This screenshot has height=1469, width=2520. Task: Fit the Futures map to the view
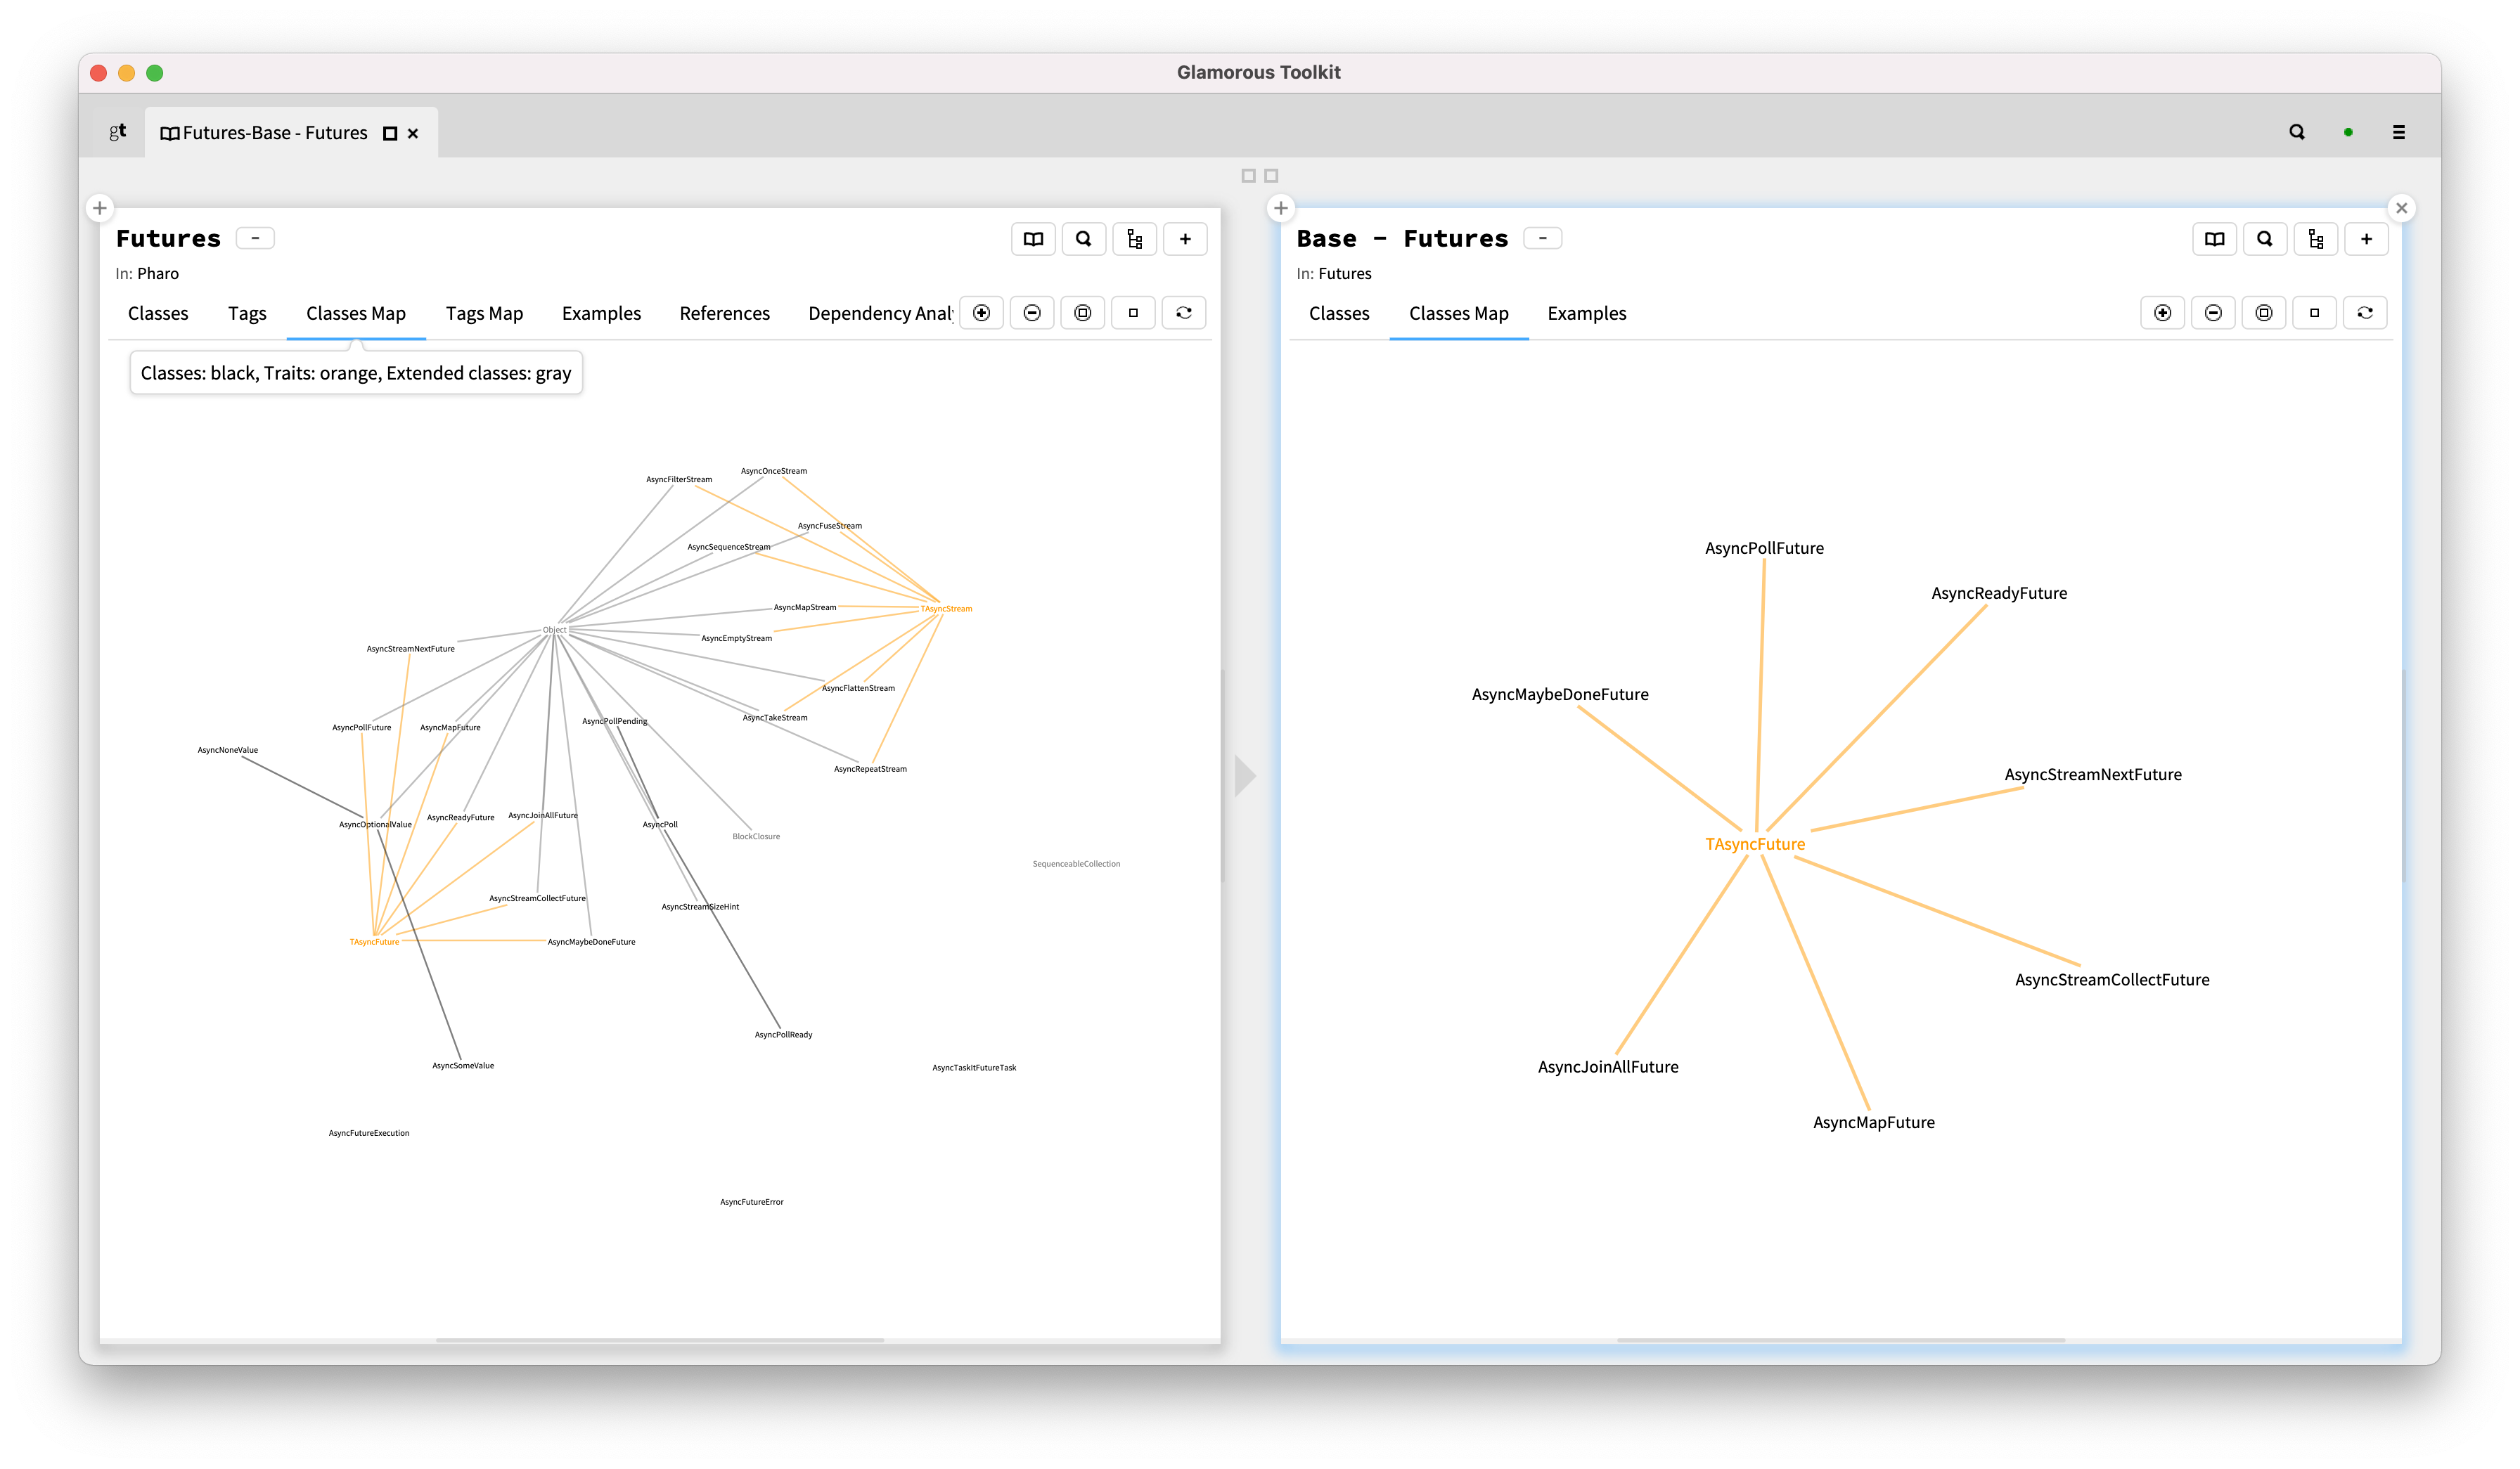[1083, 312]
